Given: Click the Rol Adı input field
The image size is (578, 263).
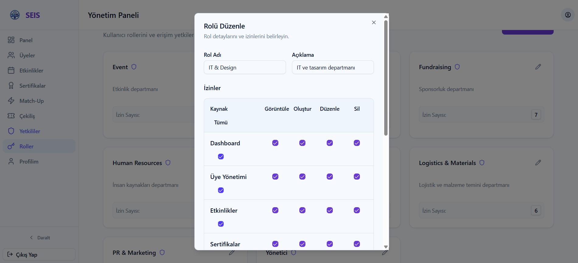Looking at the screenshot, I should tap(245, 67).
